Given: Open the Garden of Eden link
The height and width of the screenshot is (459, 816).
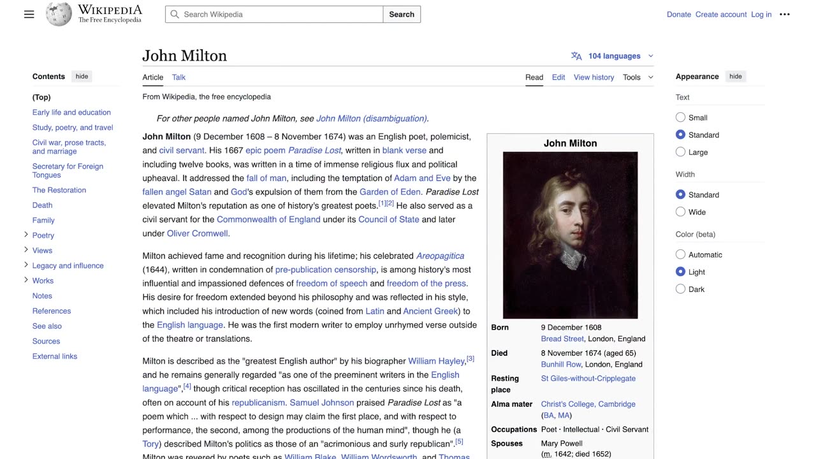Looking at the screenshot, I should point(390,192).
